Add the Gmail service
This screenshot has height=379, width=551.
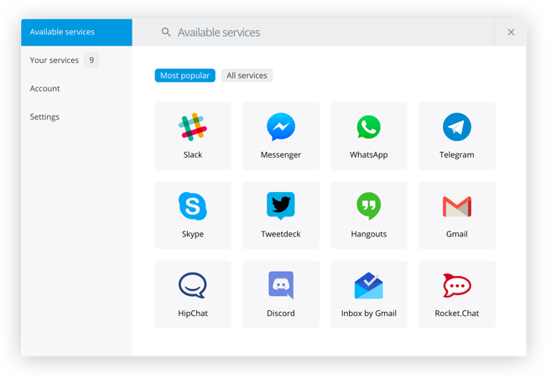pos(457,215)
